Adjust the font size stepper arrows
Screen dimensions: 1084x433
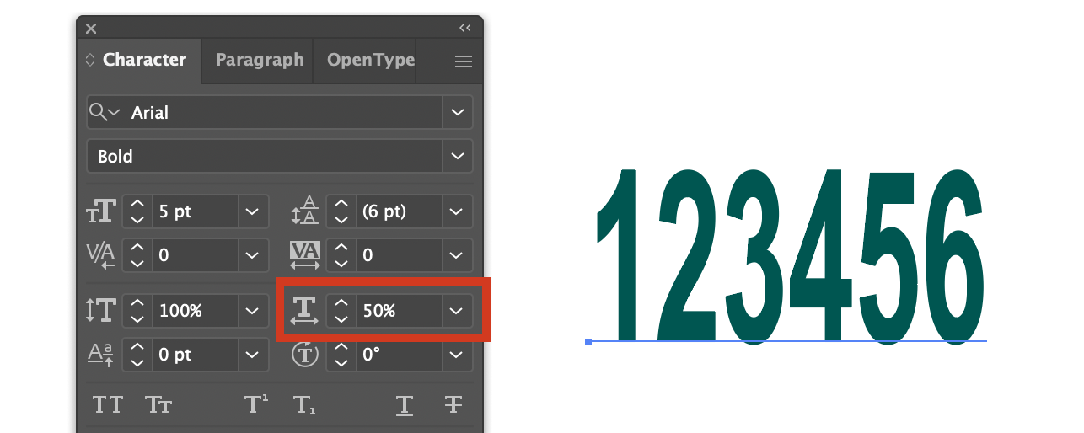click(137, 211)
